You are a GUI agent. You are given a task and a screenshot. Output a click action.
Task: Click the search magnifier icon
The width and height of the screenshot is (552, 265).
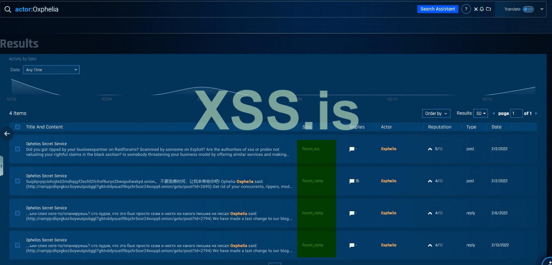click(x=8, y=9)
